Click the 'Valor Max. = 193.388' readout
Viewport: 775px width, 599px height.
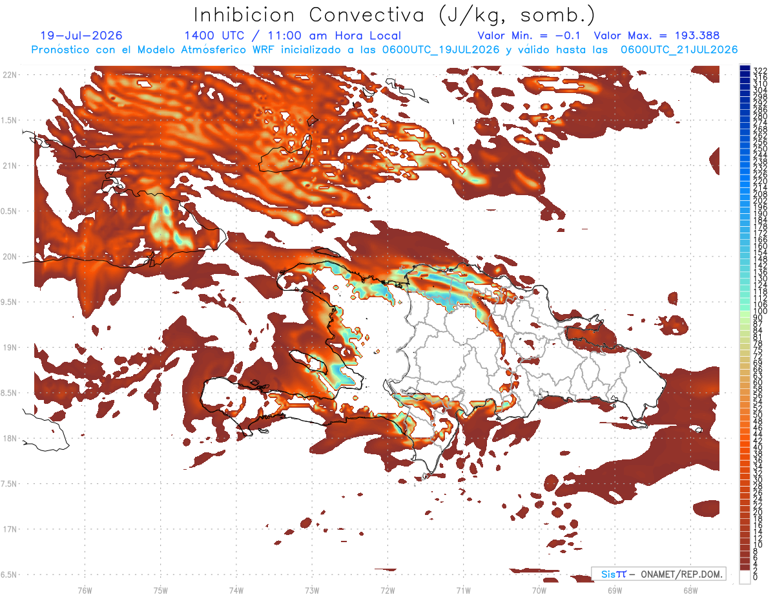pyautogui.click(x=657, y=36)
